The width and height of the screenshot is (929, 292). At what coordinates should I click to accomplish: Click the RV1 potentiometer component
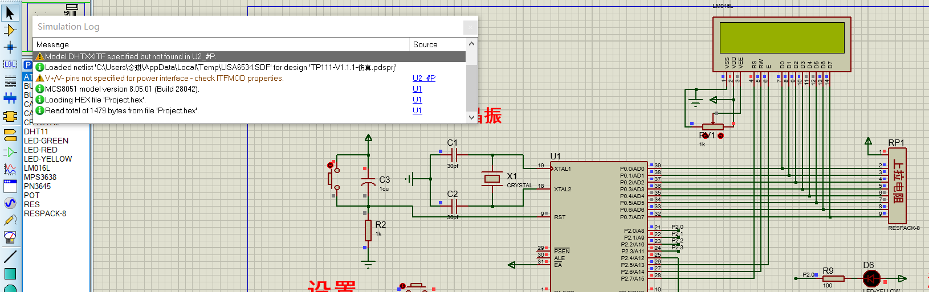712,126
